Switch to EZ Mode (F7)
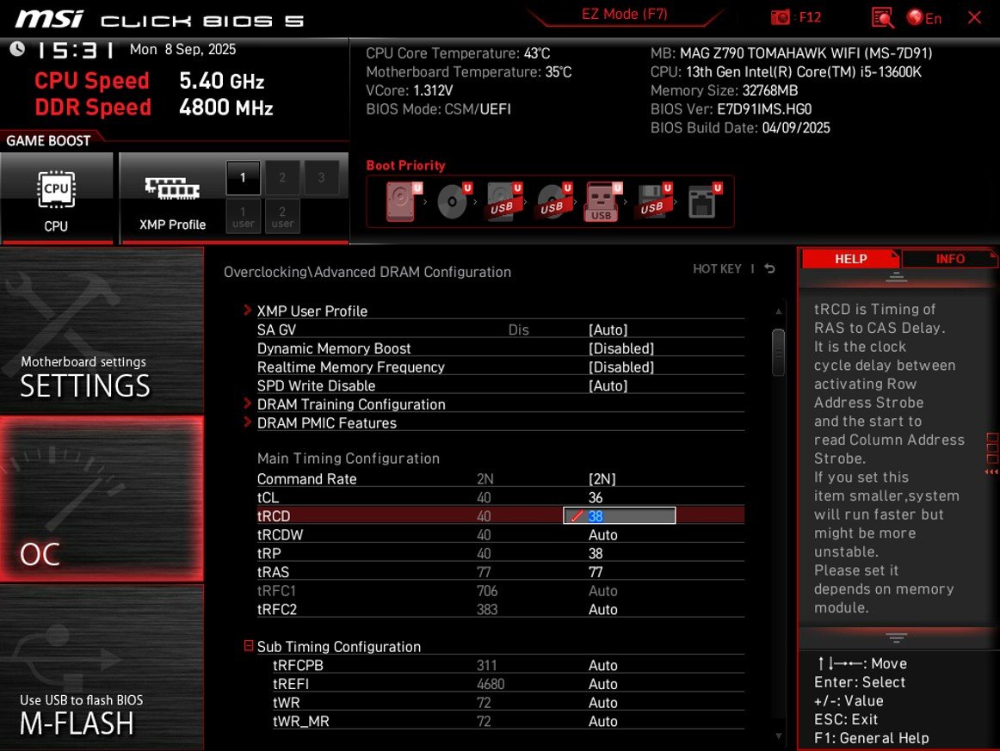Image resolution: width=1000 pixels, height=751 pixels. 624,14
